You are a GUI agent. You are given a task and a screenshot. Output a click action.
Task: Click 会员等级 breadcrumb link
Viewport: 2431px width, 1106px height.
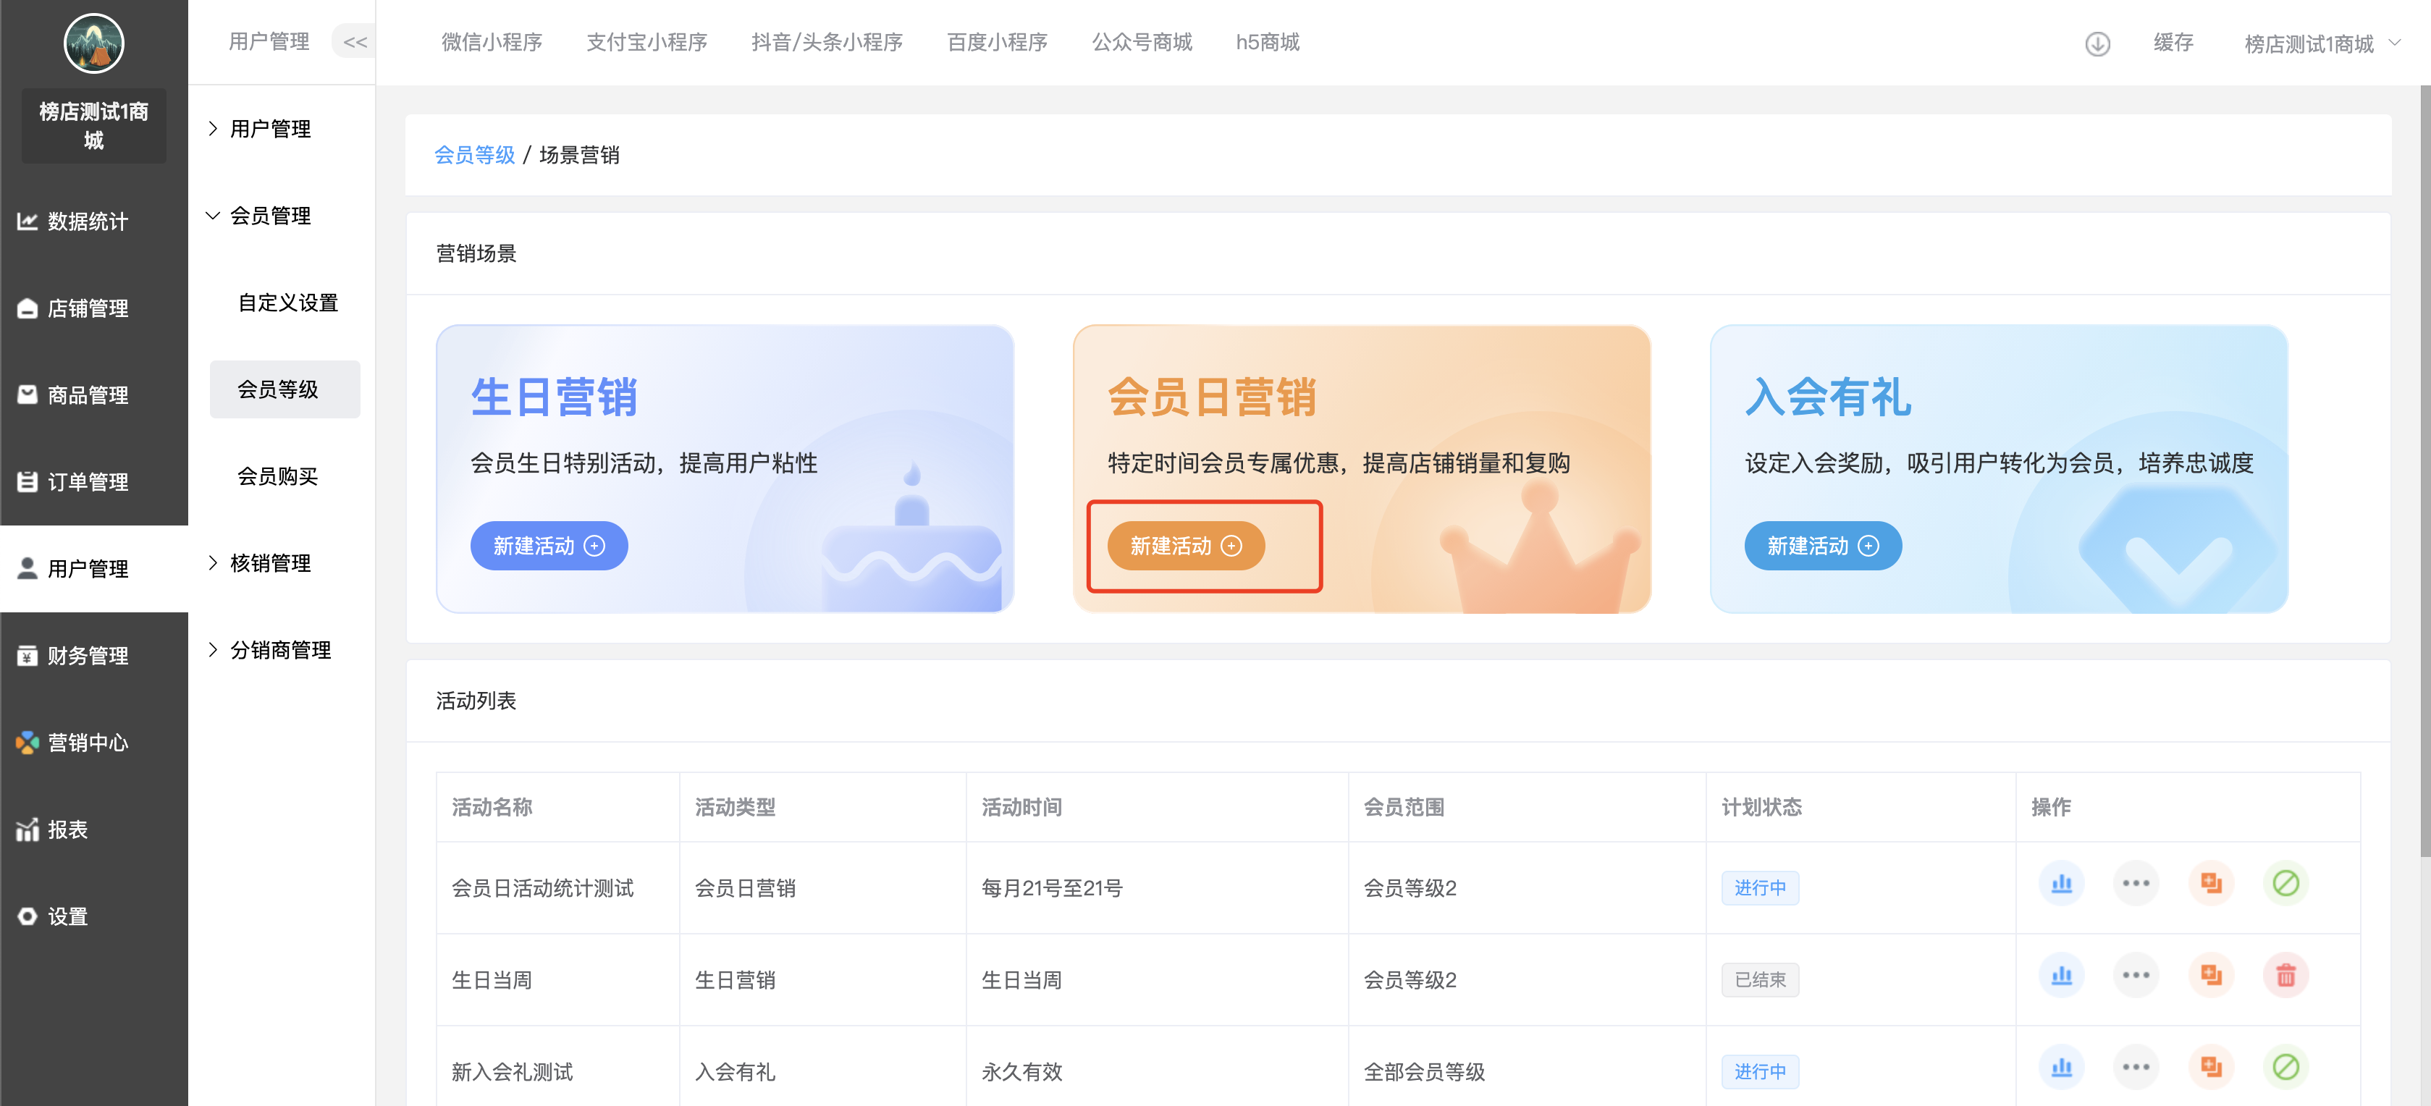point(473,155)
